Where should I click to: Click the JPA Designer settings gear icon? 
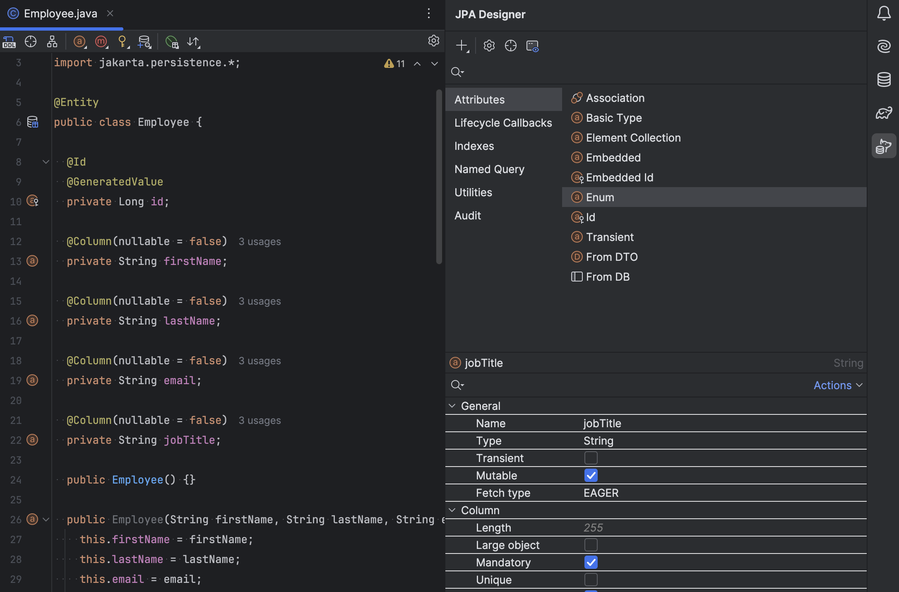click(x=489, y=46)
